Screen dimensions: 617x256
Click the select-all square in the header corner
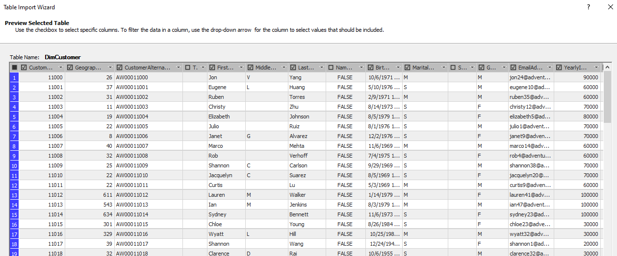click(14, 68)
